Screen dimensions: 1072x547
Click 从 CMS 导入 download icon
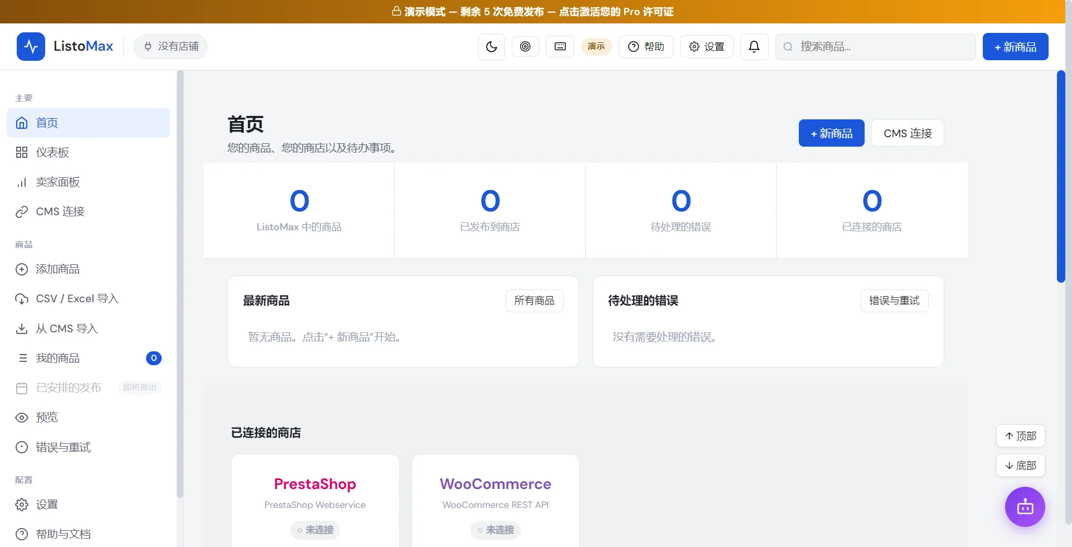pos(22,328)
